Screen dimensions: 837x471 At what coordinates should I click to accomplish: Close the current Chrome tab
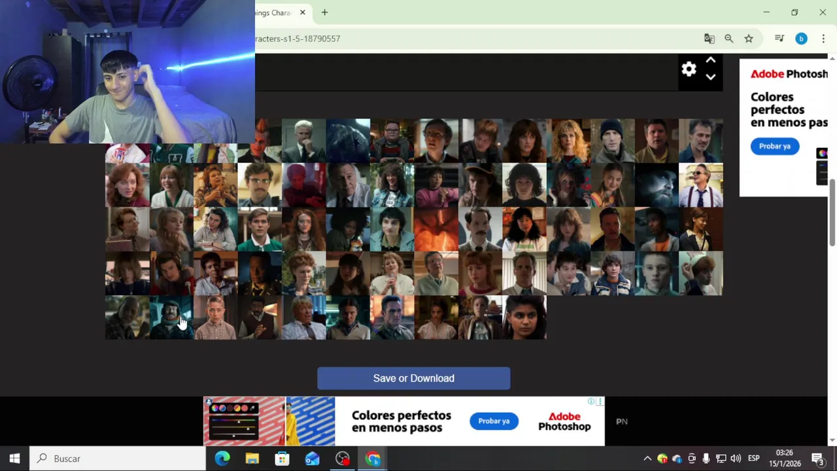click(303, 12)
